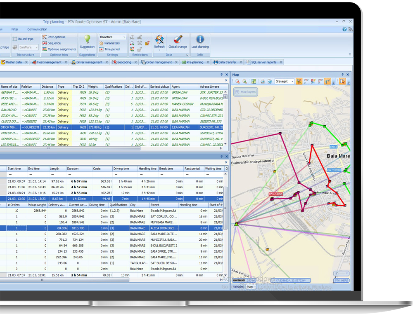Switch to the Vehicles bottom tab

click(x=238, y=287)
